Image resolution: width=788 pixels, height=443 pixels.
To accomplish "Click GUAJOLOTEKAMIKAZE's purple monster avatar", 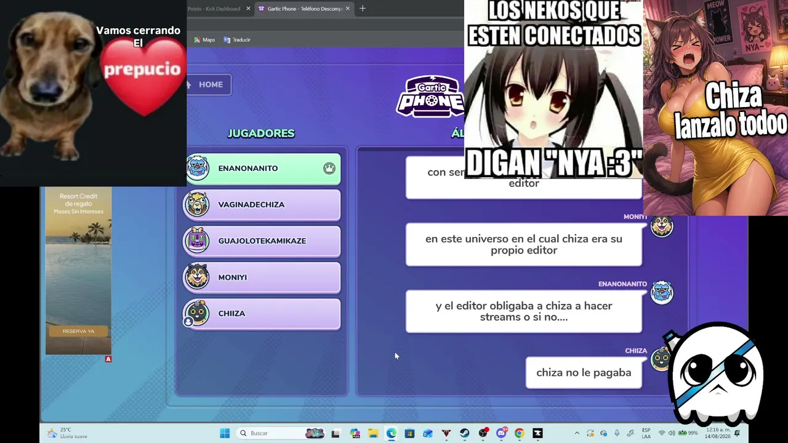I will point(198,241).
